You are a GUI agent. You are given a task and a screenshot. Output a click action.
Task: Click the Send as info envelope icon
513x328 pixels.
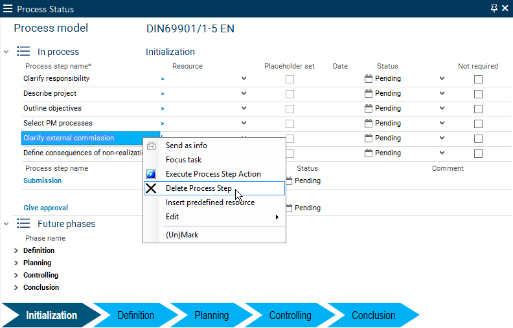pyautogui.click(x=151, y=146)
